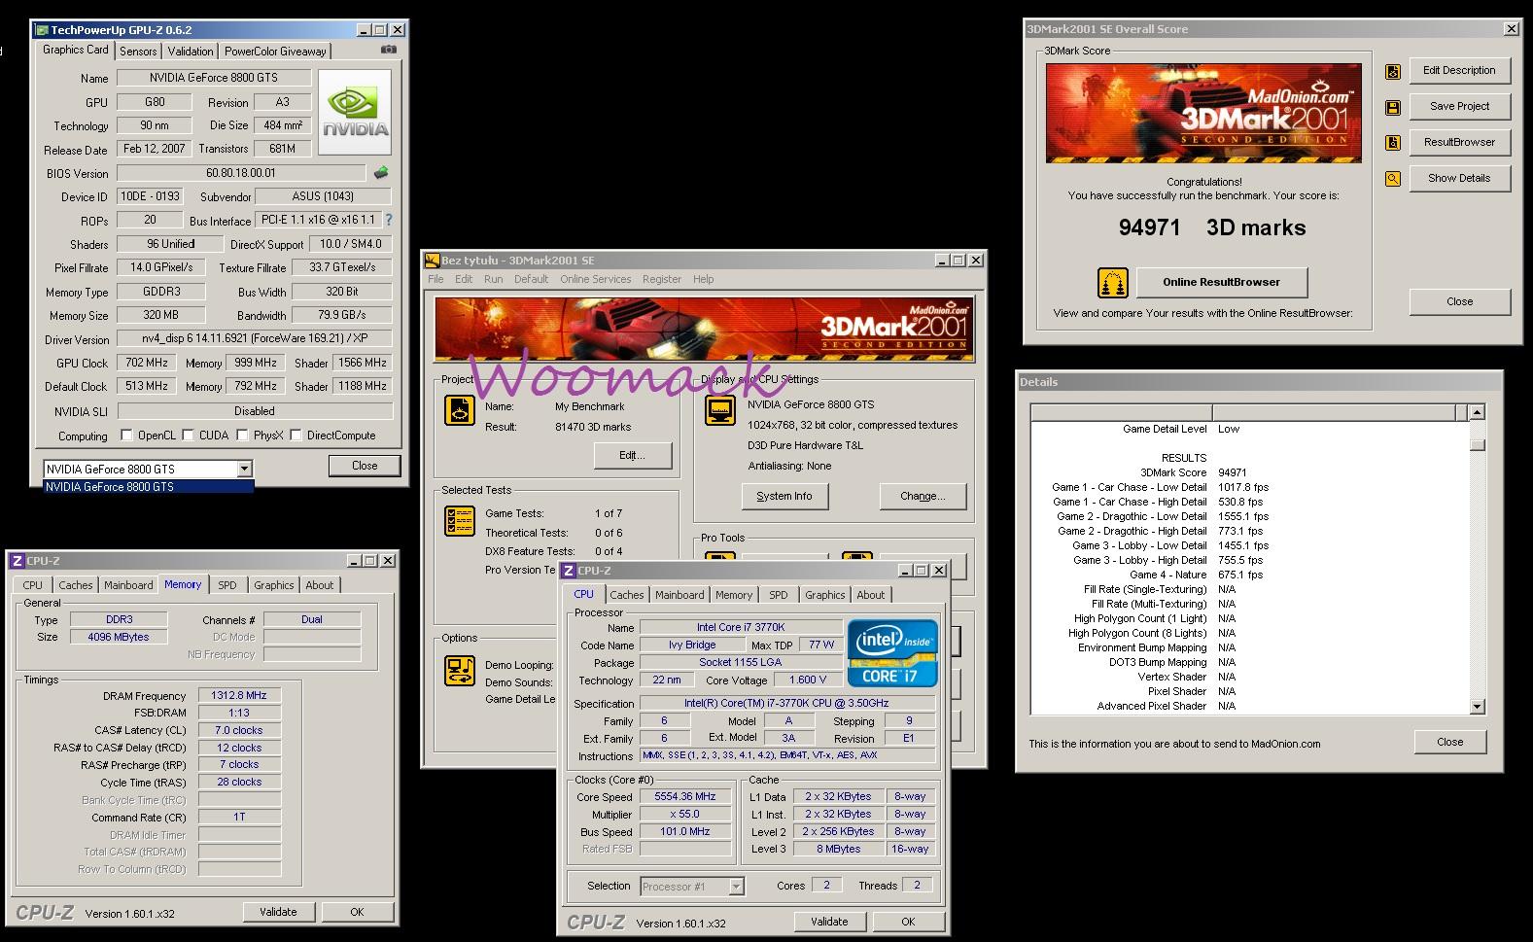Open the GPU selection dropdown in GPU-Z
Viewport: 1533px width, 942px height.
[244, 469]
